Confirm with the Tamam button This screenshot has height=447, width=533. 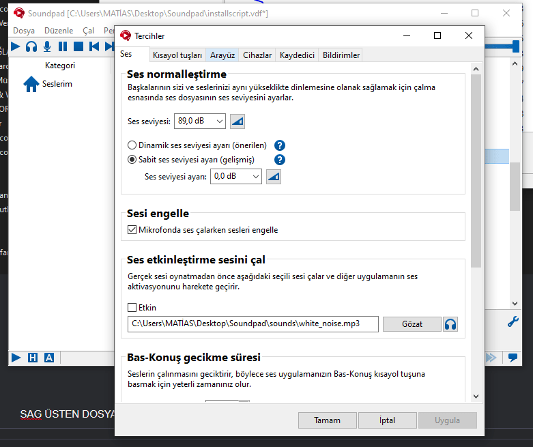(328, 420)
